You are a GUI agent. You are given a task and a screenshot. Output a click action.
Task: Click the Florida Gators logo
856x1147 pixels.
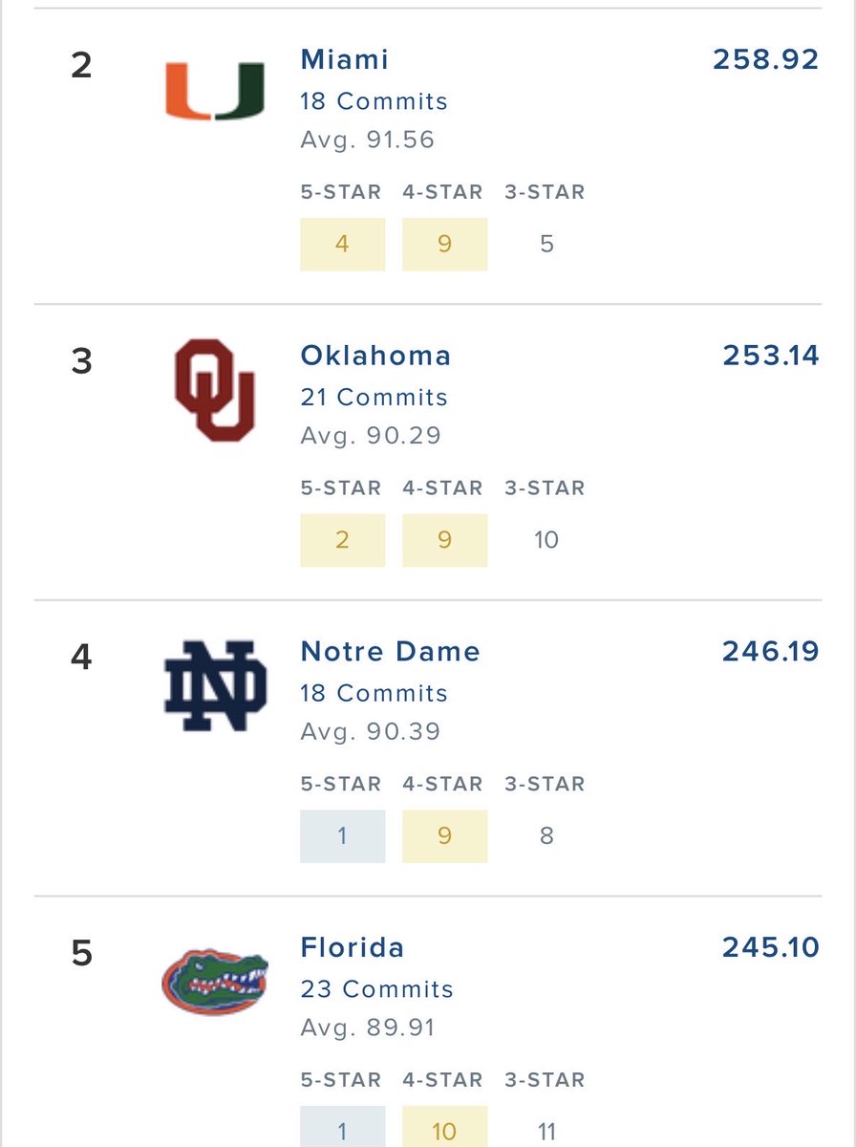215,982
